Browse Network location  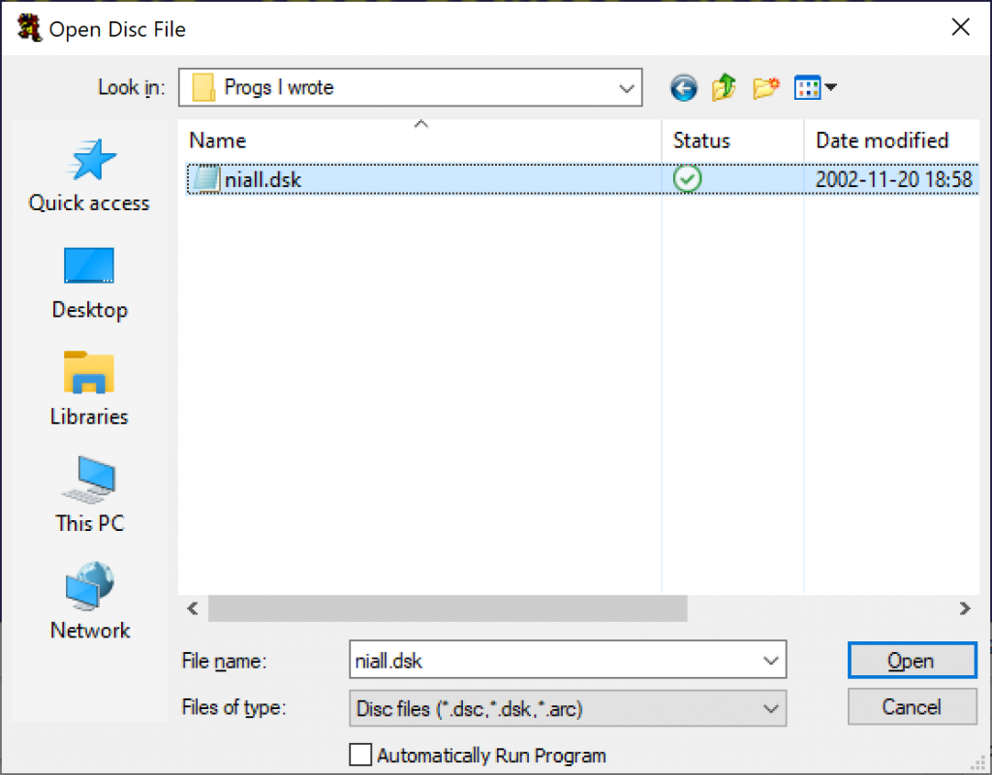(89, 603)
